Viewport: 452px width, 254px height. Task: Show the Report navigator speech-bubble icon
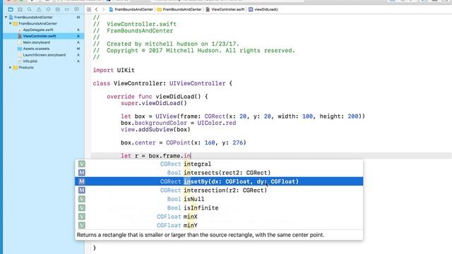(x=76, y=9)
